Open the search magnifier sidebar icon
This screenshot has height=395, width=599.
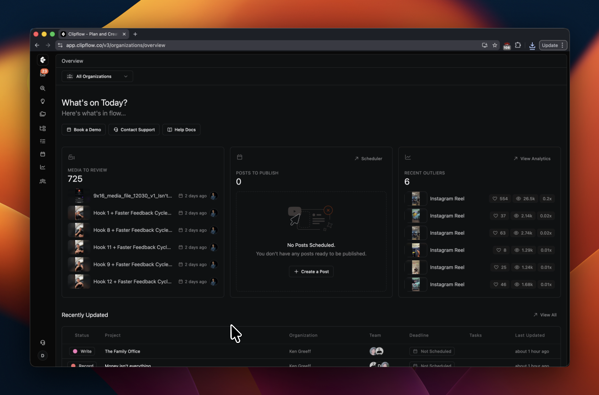(x=43, y=88)
